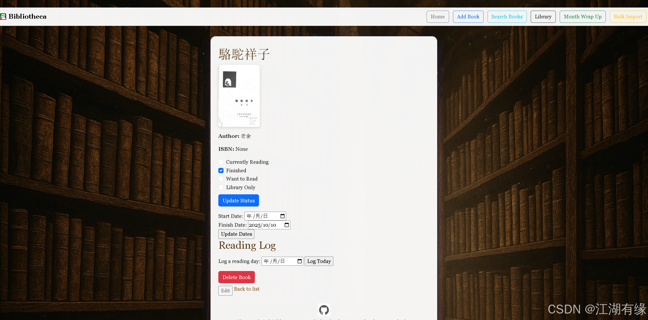The image size is (648, 320).
Task: Open reading day calendar picker icon
Action: click(299, 261)
